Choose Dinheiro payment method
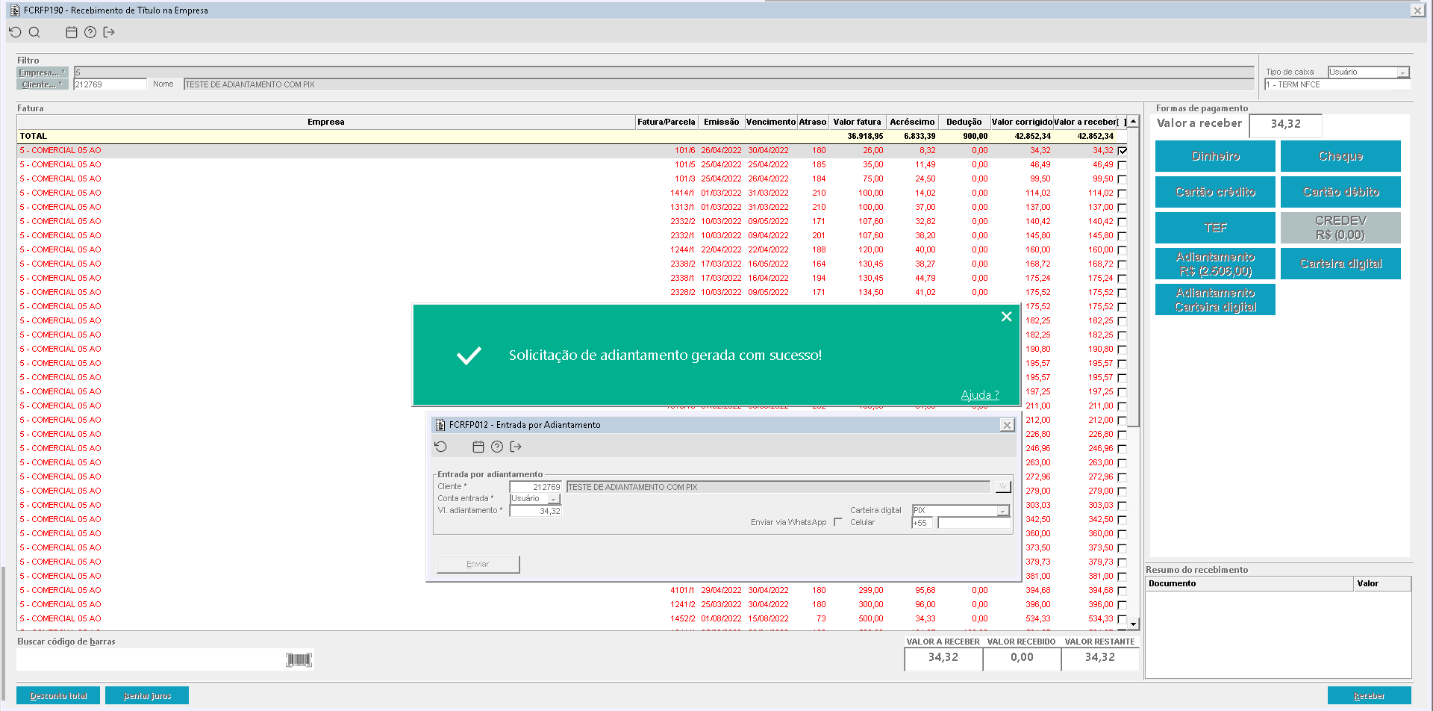 pyautogui.click(x=1215, y=156)
